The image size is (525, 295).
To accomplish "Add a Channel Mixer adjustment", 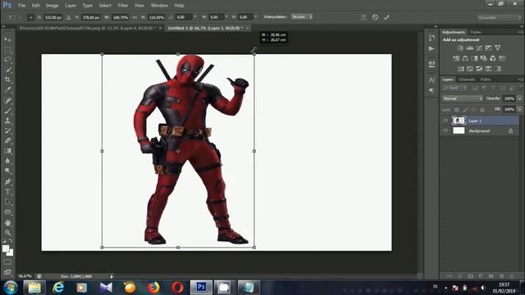I will coord(493,58).
